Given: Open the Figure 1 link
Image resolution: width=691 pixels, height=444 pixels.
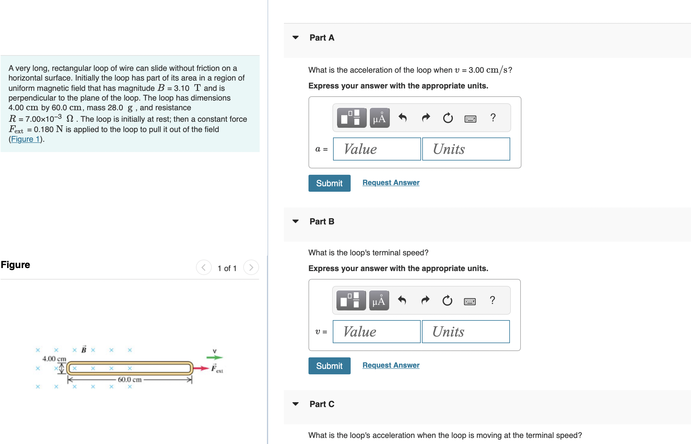Looking at the screenshot, I should coord(25,139).
